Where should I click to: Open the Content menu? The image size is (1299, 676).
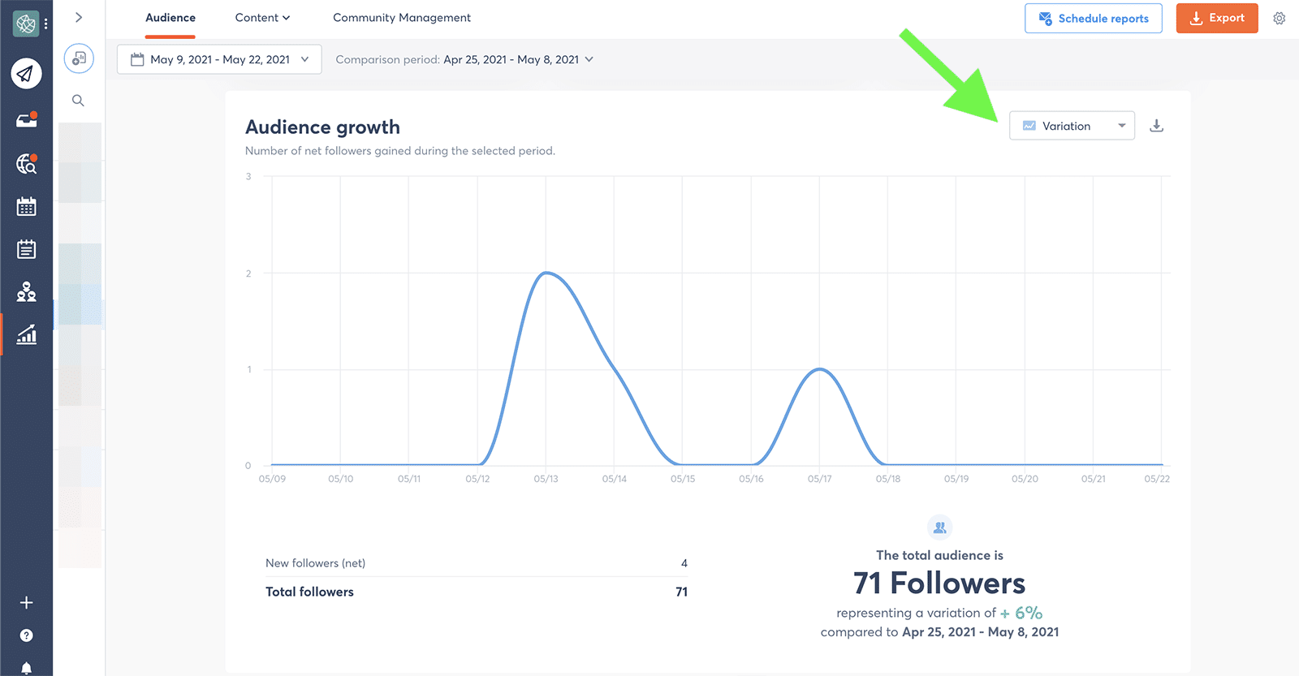(x=261, y=17)
